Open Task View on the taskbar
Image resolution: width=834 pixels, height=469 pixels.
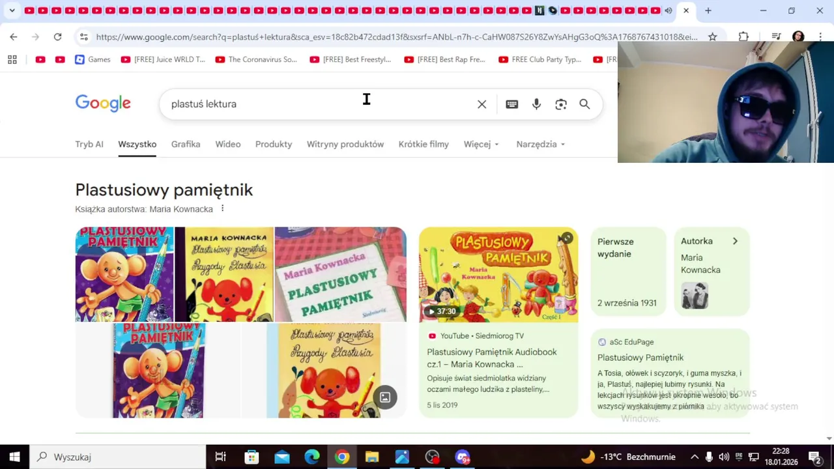pyautogui.click(x=220, y=457)
